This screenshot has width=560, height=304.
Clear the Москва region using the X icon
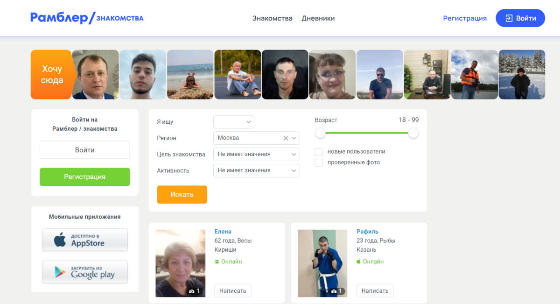pos(287,138)
